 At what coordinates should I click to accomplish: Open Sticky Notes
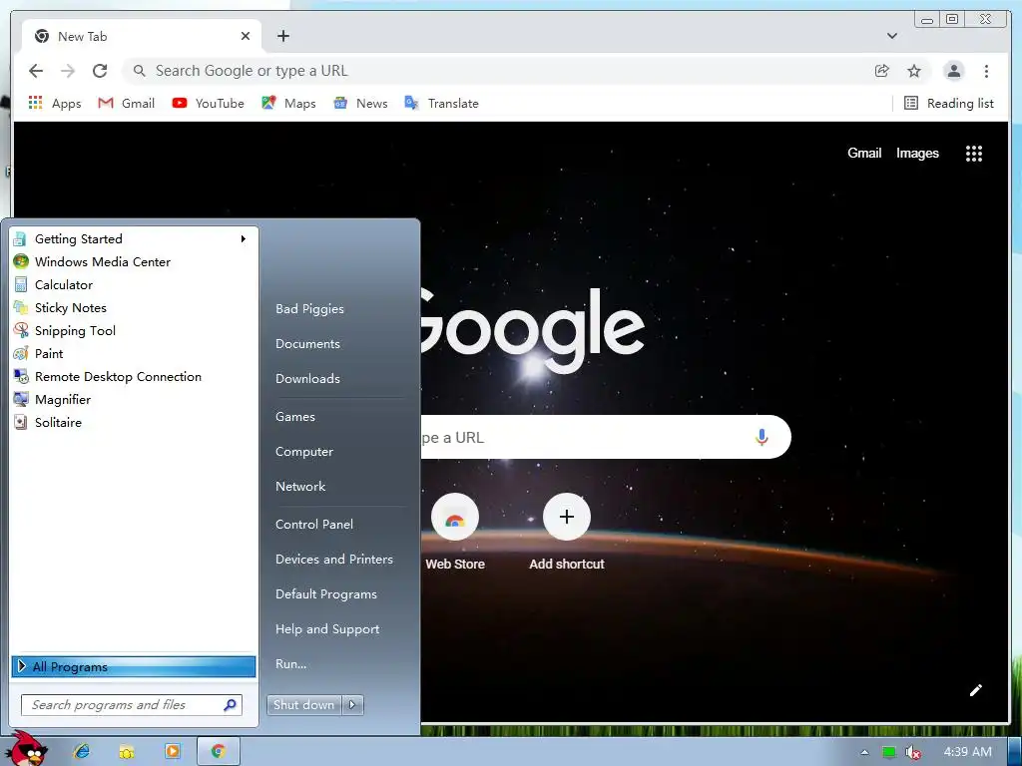[x=133, y=307]
